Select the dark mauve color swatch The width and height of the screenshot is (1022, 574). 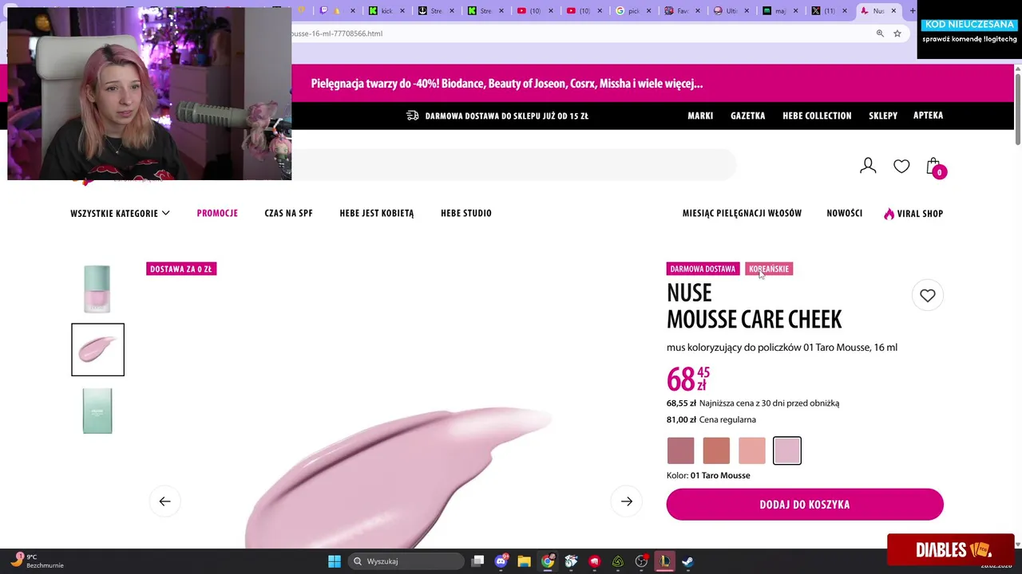click(681, 450)
